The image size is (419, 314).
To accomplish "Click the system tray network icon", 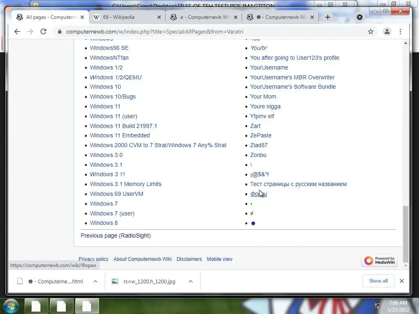I will coord(378,306).
